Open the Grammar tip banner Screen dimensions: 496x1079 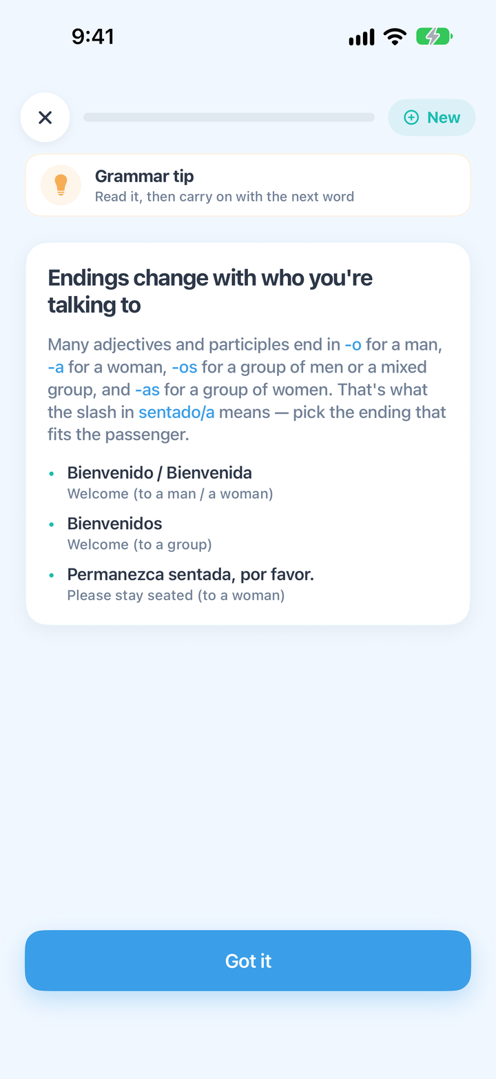click(x=248, y=185)
